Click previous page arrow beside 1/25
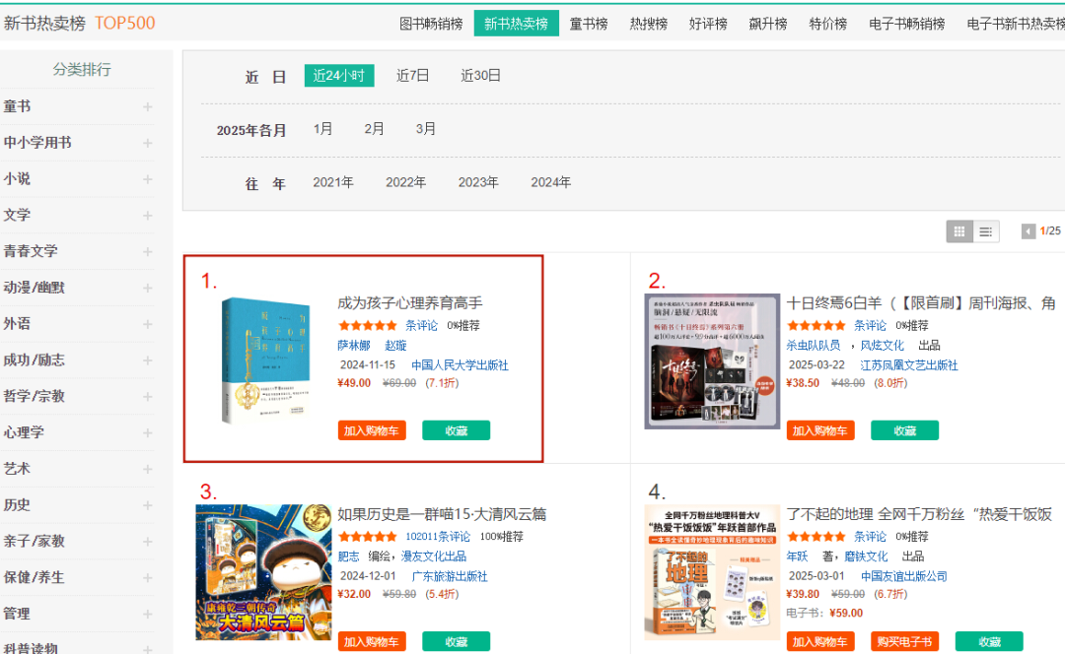The width and height of the screenshot is (1065, 654). pyautogui.click(x=1029, y=231)
